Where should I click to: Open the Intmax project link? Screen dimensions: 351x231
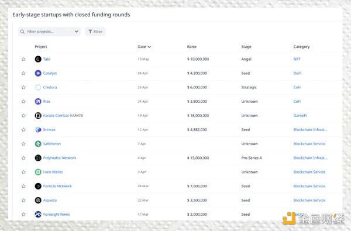click(49, 130)
